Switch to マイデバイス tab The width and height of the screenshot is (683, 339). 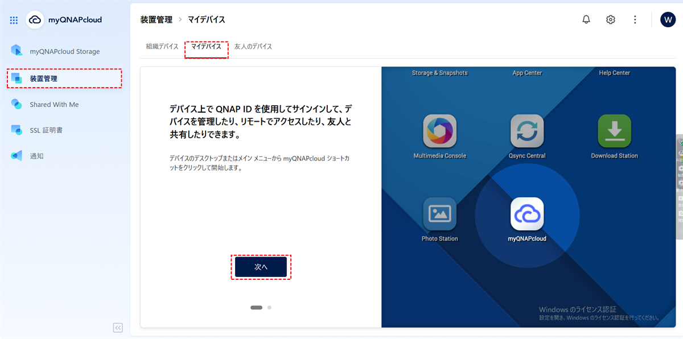(x=206, y=47)
